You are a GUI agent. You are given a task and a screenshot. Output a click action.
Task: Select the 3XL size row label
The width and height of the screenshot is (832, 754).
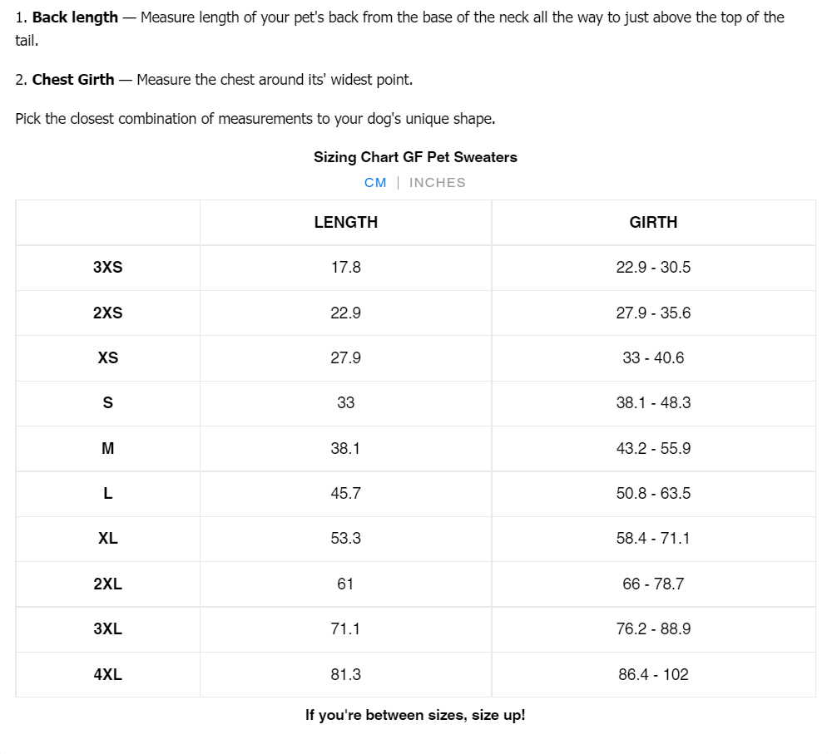pyautogui.click(x=108, y=629)
